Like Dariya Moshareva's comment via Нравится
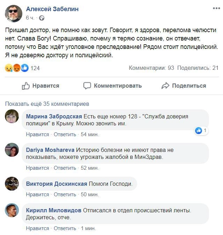This screenshot has height=235, width=223. coord(38,168)
